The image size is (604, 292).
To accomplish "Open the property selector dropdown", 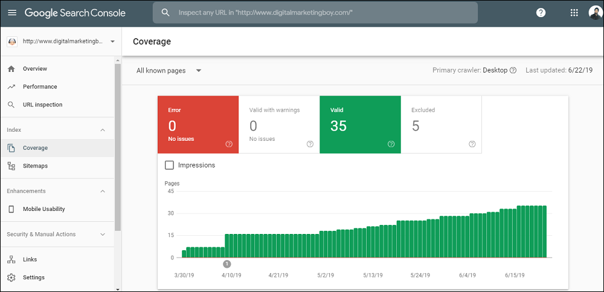I will [61, 41].
